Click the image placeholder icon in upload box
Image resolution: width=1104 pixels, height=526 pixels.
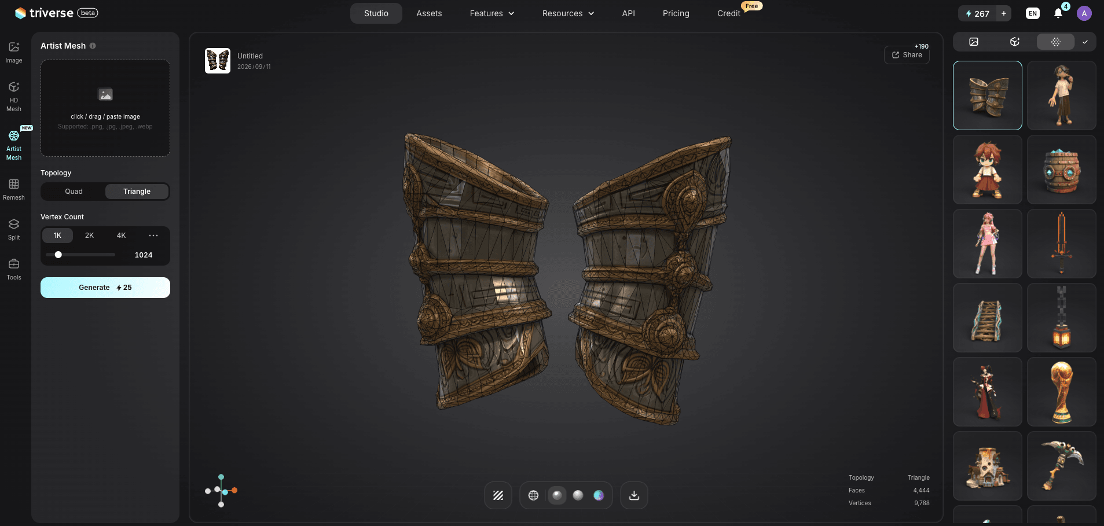coord(105,94)
